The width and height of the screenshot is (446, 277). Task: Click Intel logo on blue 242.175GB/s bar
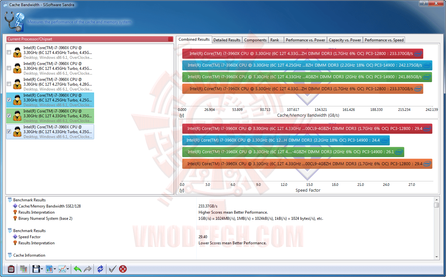[x=427, y=65]
